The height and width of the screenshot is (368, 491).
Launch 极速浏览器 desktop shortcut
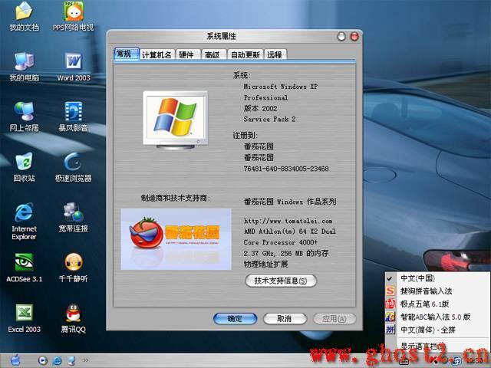(x=74, y=167)
